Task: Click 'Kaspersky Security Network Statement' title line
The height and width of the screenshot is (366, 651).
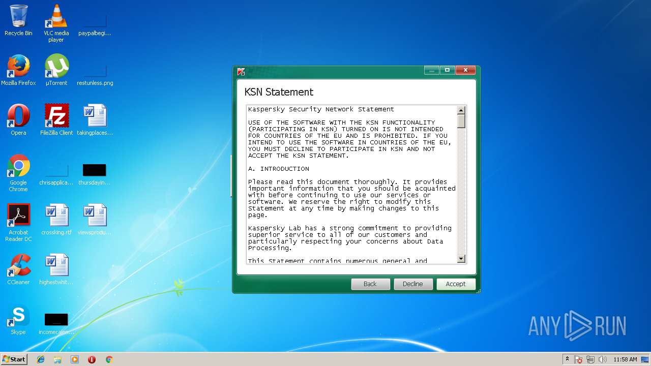Action: tap(321, 109)
